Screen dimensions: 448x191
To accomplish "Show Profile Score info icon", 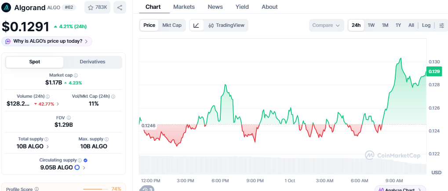I will (x=36, y=189).
